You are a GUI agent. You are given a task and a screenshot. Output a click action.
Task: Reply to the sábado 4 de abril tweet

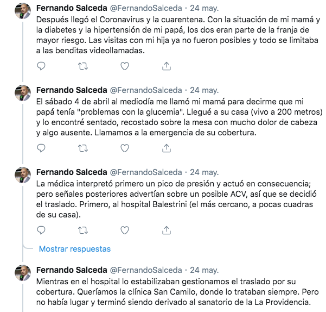pyautogui.click(x=42, y=148)
